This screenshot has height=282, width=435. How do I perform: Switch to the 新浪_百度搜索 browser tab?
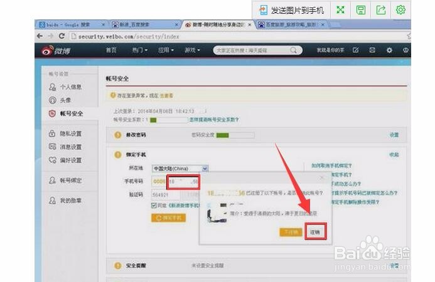tap(144, 24)
